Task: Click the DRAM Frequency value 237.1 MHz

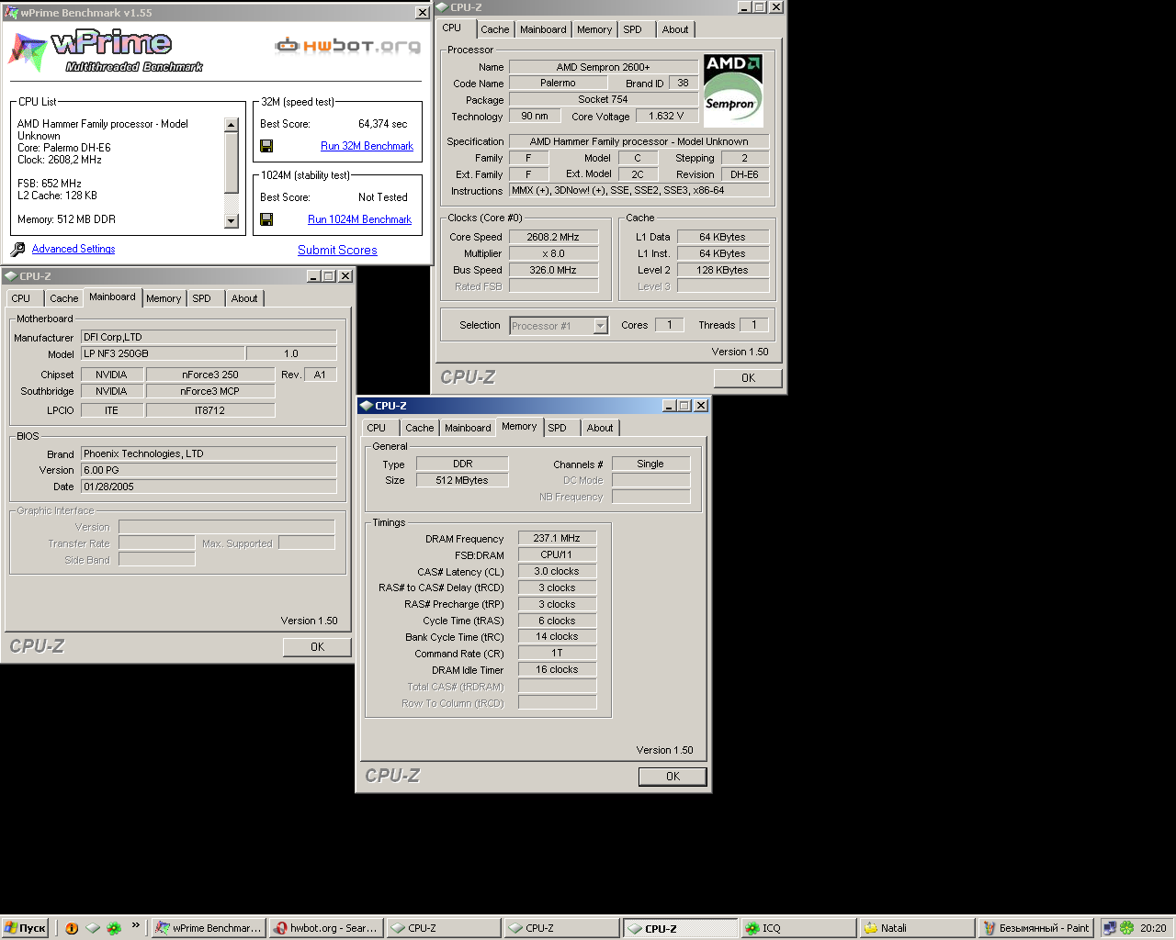Action: coord(557,539)
